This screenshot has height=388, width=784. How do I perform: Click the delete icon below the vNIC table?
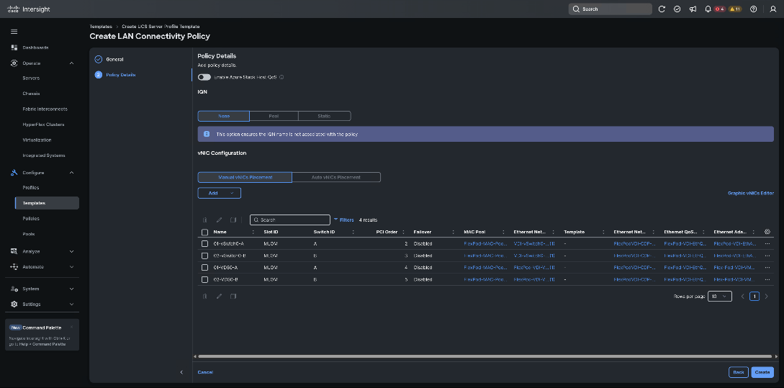204,296
